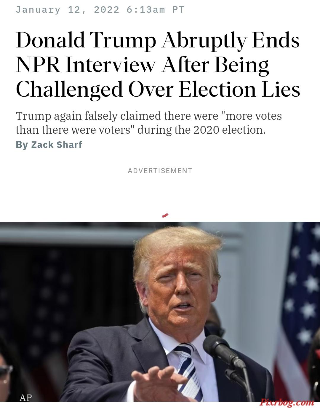Select the quote "more votes" in subheading
This screenshot has width=320, height=412.
point(252,116)
